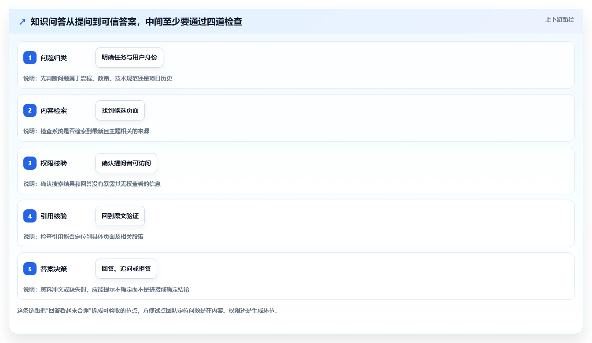Click the description starting 检查引用能否定位
Viewport: 592px width, 343px height.
click(84, 237)
